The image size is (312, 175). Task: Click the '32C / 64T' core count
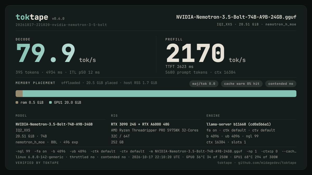coord(120,136)
